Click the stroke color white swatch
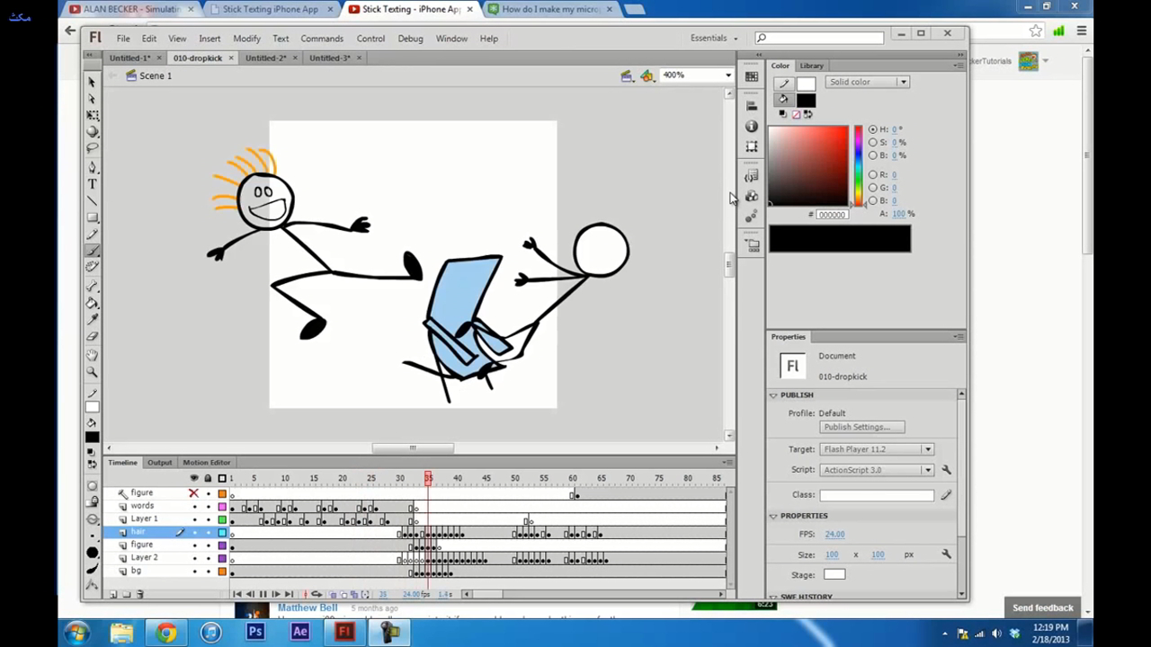Viewport: 1151px width, 647px height. 806,84
